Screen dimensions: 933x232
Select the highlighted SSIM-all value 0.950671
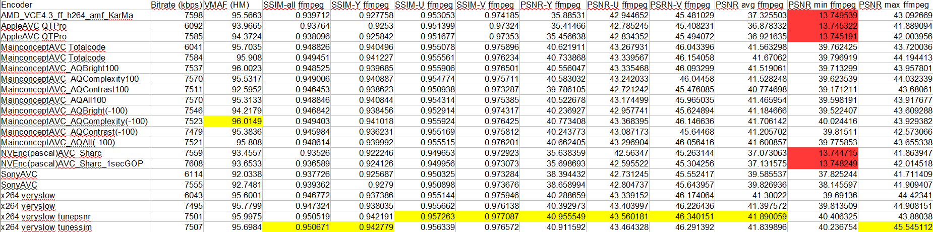[x=297, y=227]
